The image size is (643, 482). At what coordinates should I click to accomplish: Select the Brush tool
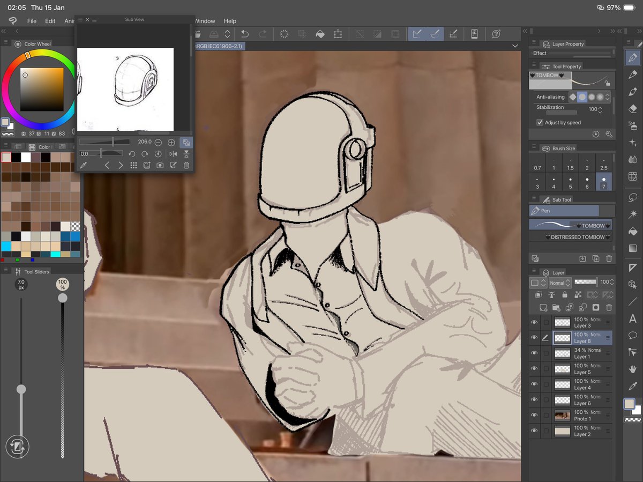coord(633,92)
